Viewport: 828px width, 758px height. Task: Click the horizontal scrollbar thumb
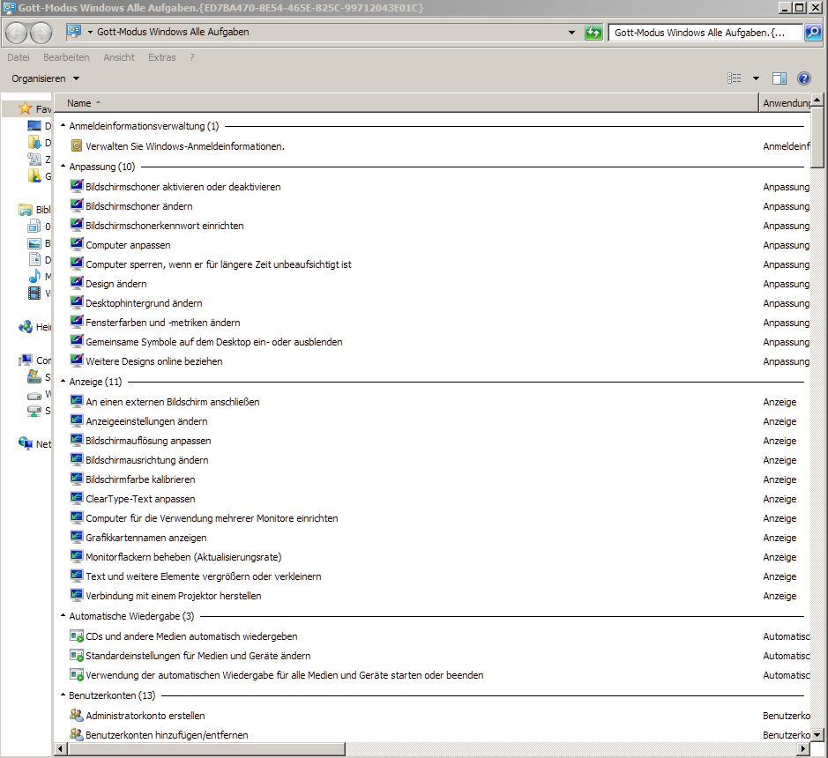coord(206,748)
